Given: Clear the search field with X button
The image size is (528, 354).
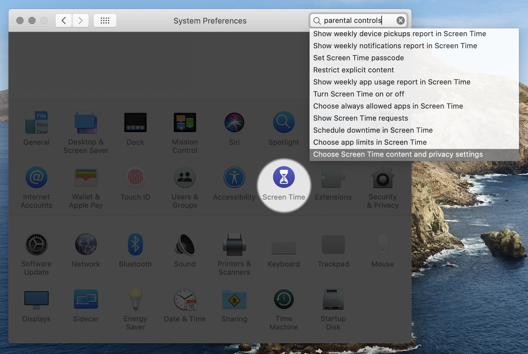Looking at the screenshot, I should click(401, 21).
